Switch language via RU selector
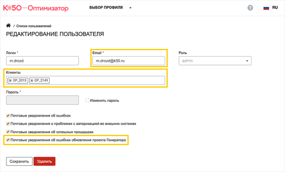Screen dimensions: 285x172 coord(275,8)
